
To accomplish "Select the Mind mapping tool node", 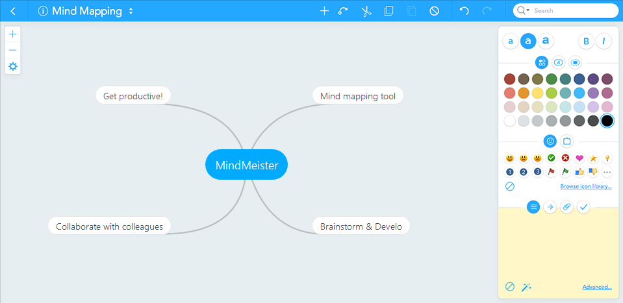I will (x=358, y=96).
